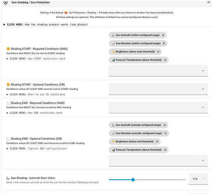
Task: Click 'Conditions that MUST ALL be met' description
Action: coord(35,53)
